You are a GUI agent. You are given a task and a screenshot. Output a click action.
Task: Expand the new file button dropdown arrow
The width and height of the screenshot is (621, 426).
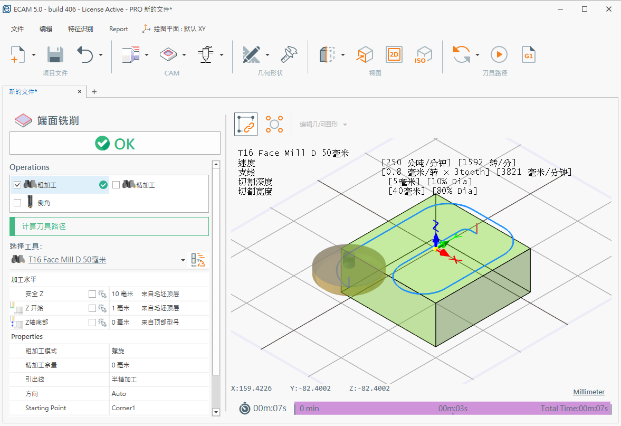pyautogui.click(x=34, y=55)
